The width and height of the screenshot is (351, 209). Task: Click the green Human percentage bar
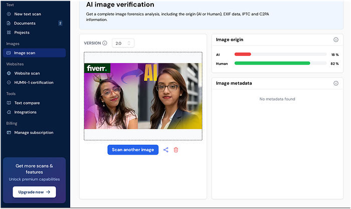click(272, 63)
